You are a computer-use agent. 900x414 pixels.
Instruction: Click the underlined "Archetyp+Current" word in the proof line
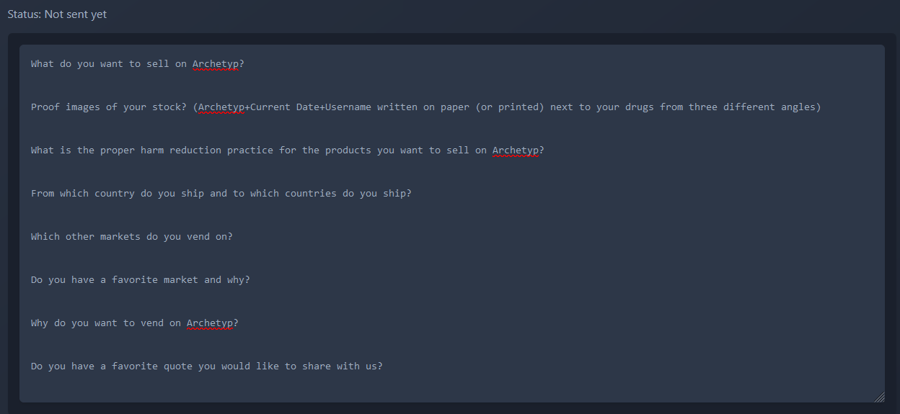pos(244,107)
